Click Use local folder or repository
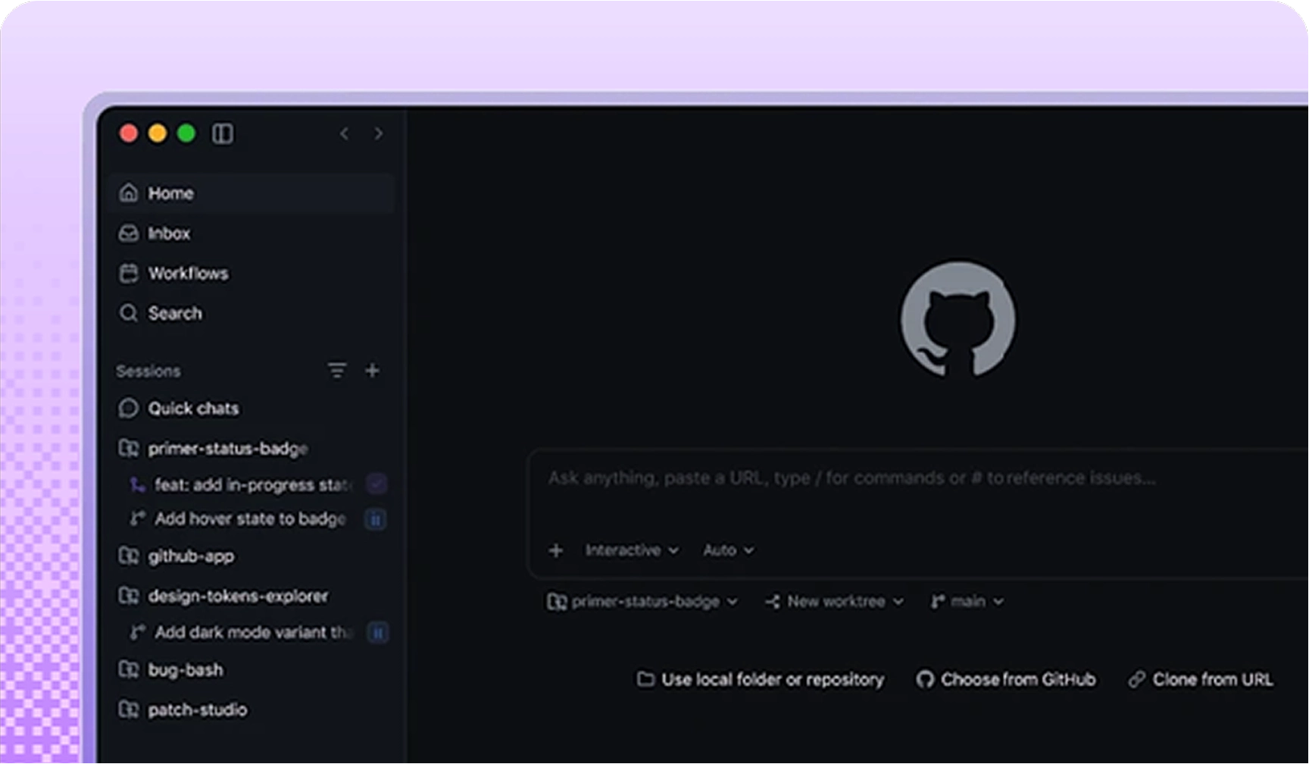Viewport: 1309px width, 764px height. pos(761,680)
